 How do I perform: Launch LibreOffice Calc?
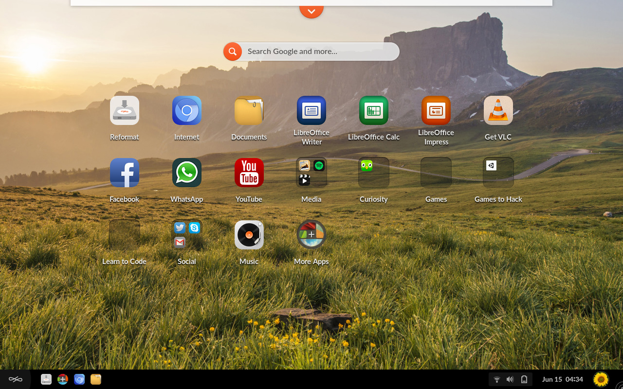click(374, 110)
